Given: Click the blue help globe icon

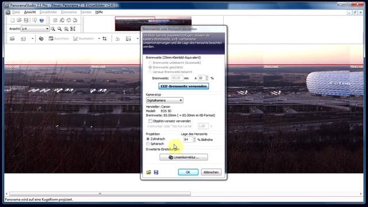Looking at the screenshot, I should [x=41, y=21].
